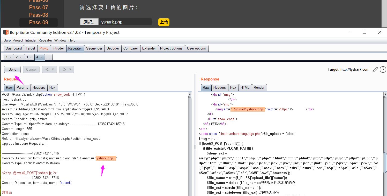The height and width of the screenshot is (196, 387).
Task: Select Repeater tab 1
Action: [7, 57]
